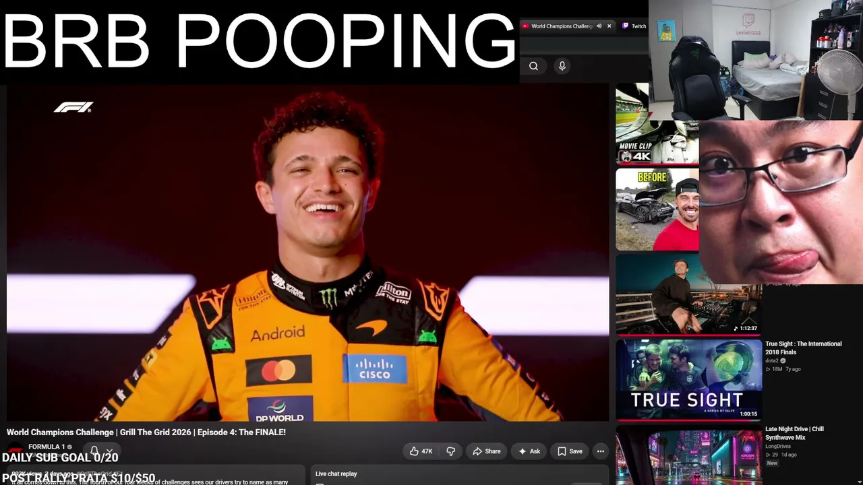
Task: Start voice search with the microphone icon
Action: click(x=562, y=66)
